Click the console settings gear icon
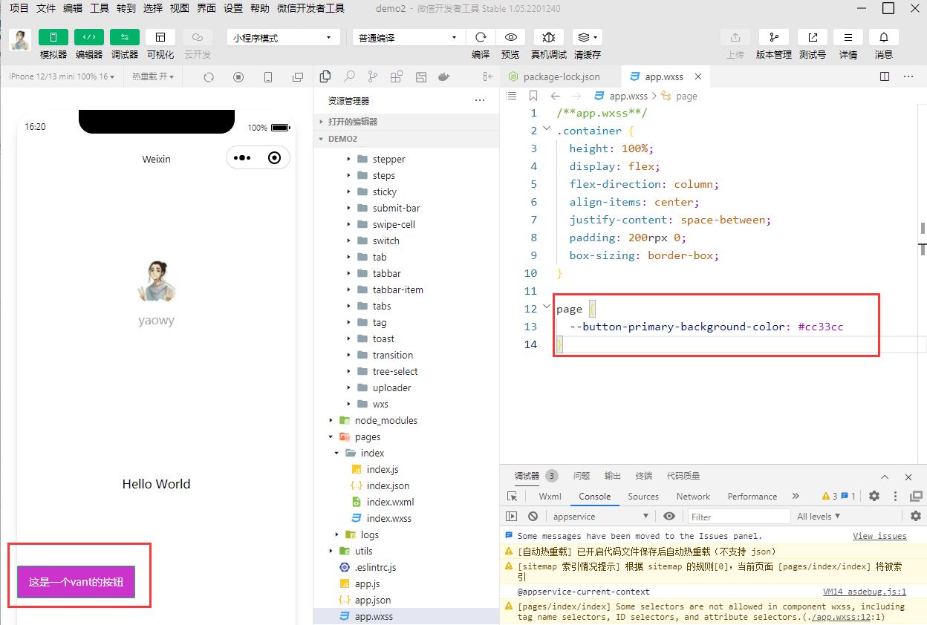Screen dimensions: 927x625 point(915,516)
